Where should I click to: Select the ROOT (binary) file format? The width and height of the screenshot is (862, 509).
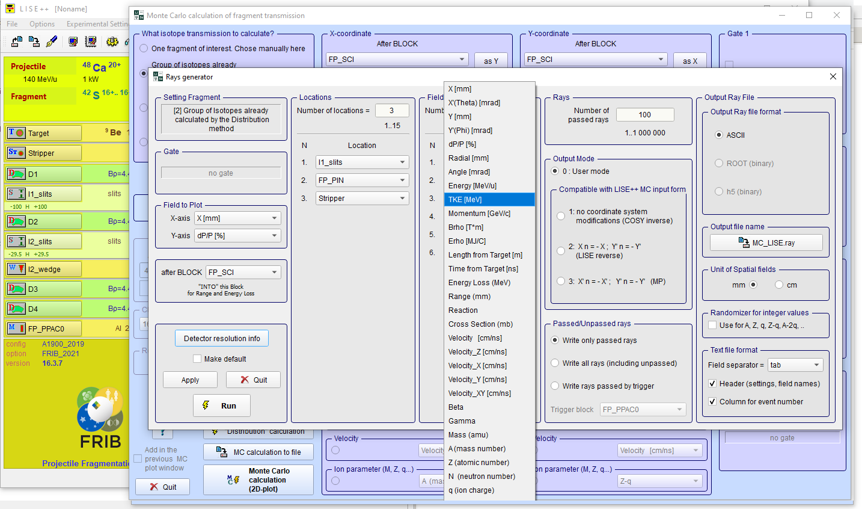click(719, 163)
